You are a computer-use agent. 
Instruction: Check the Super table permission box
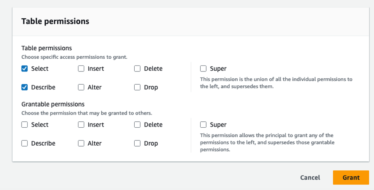(203, 69)
